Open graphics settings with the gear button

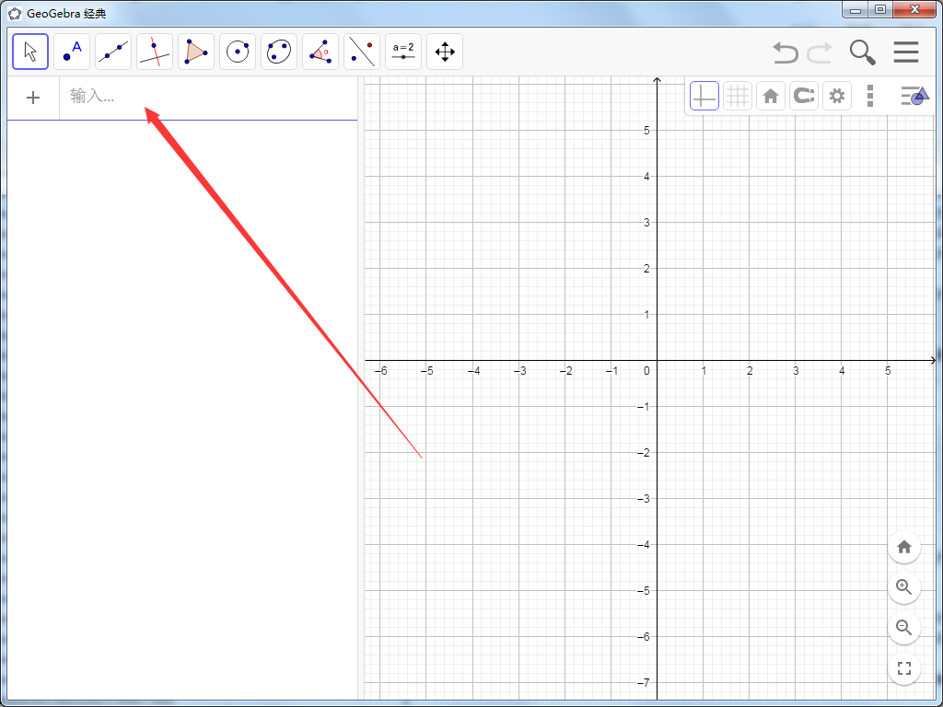[836, 95]
